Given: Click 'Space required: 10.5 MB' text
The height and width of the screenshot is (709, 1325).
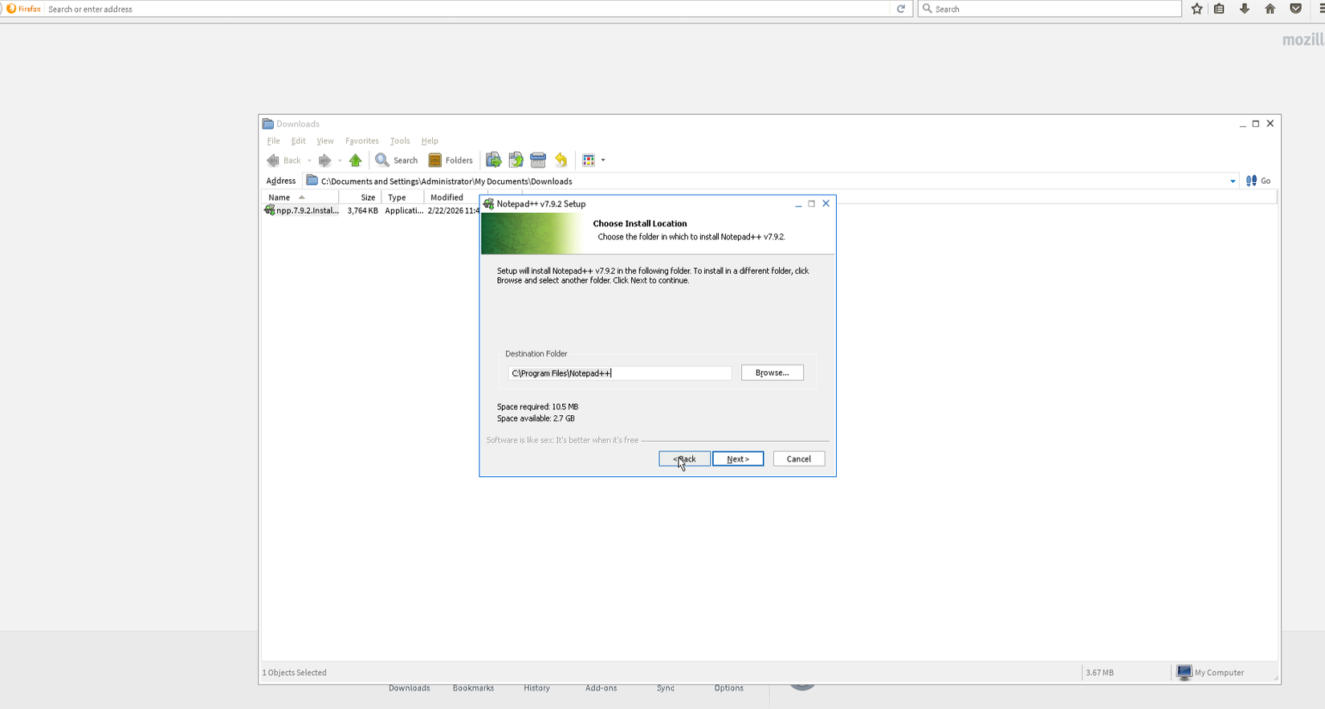Looking at the screenshot, I should pyautogui.click(x=537, y=407).
